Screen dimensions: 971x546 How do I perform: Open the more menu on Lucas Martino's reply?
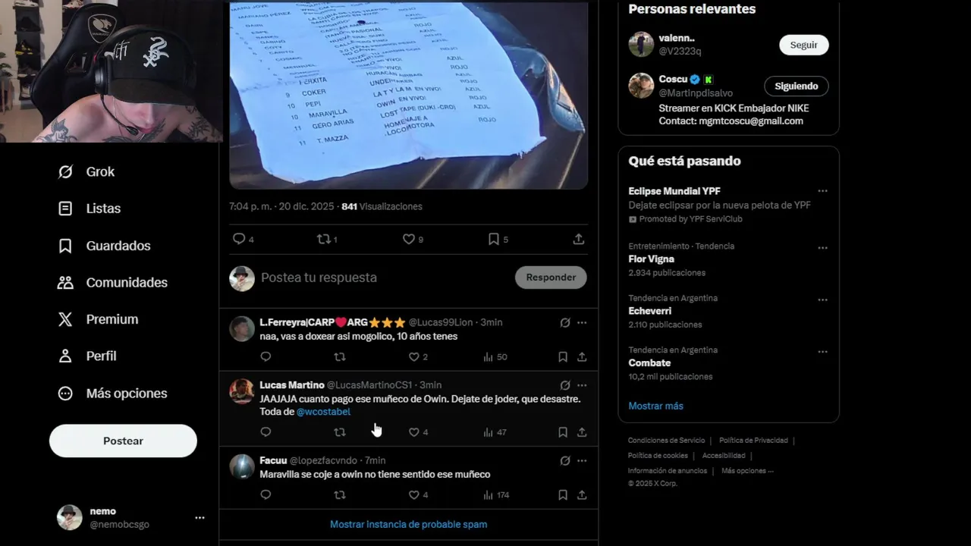pos(582,385)
